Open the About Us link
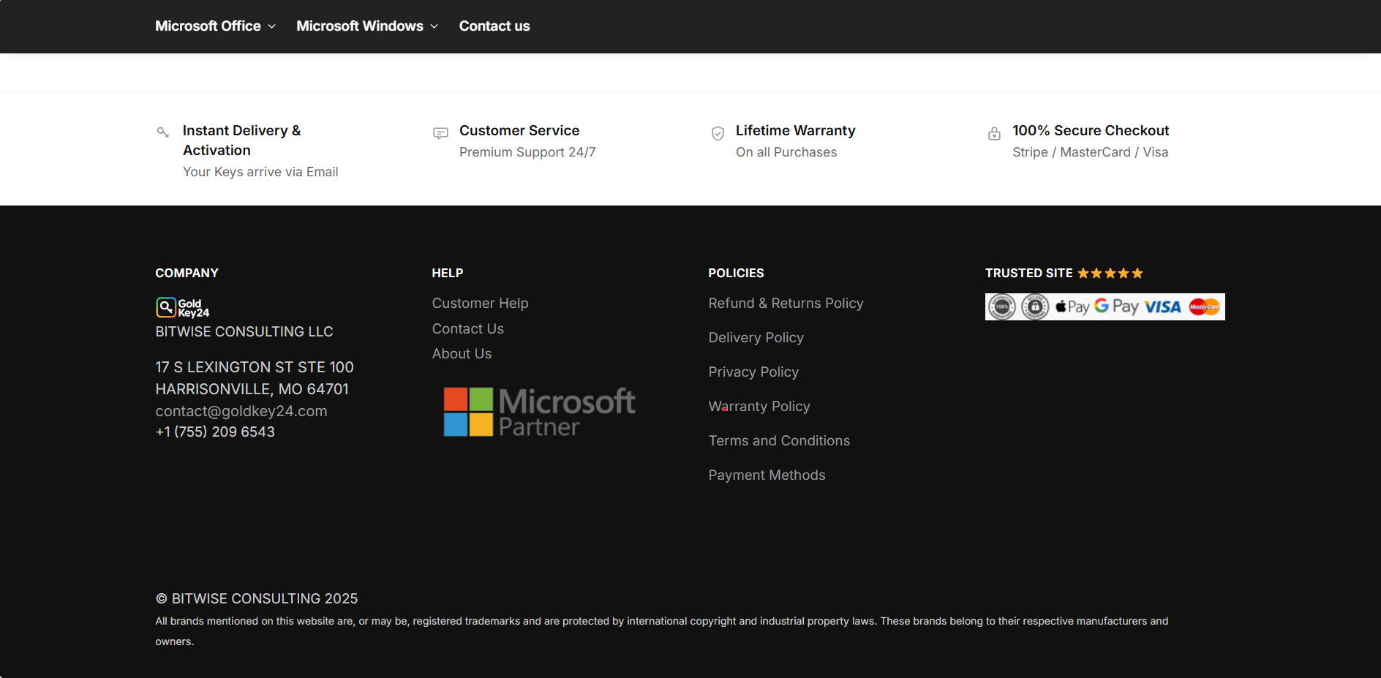This screenshot has height=678, width=1381. pos(462,353)
